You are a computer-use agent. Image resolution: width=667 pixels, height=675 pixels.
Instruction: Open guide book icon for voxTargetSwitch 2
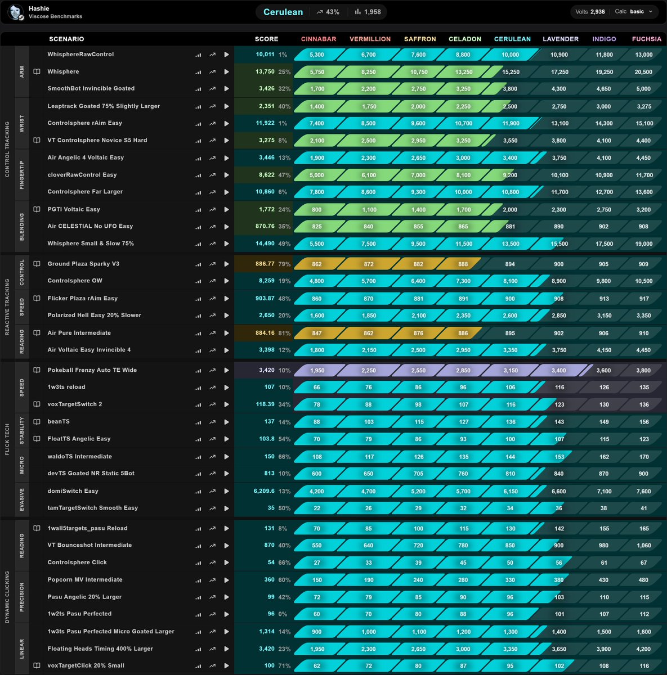37,404
